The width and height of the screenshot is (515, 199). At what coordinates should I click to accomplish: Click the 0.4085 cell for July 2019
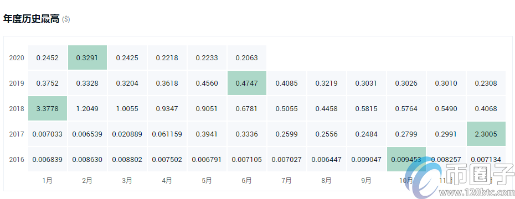286,83
